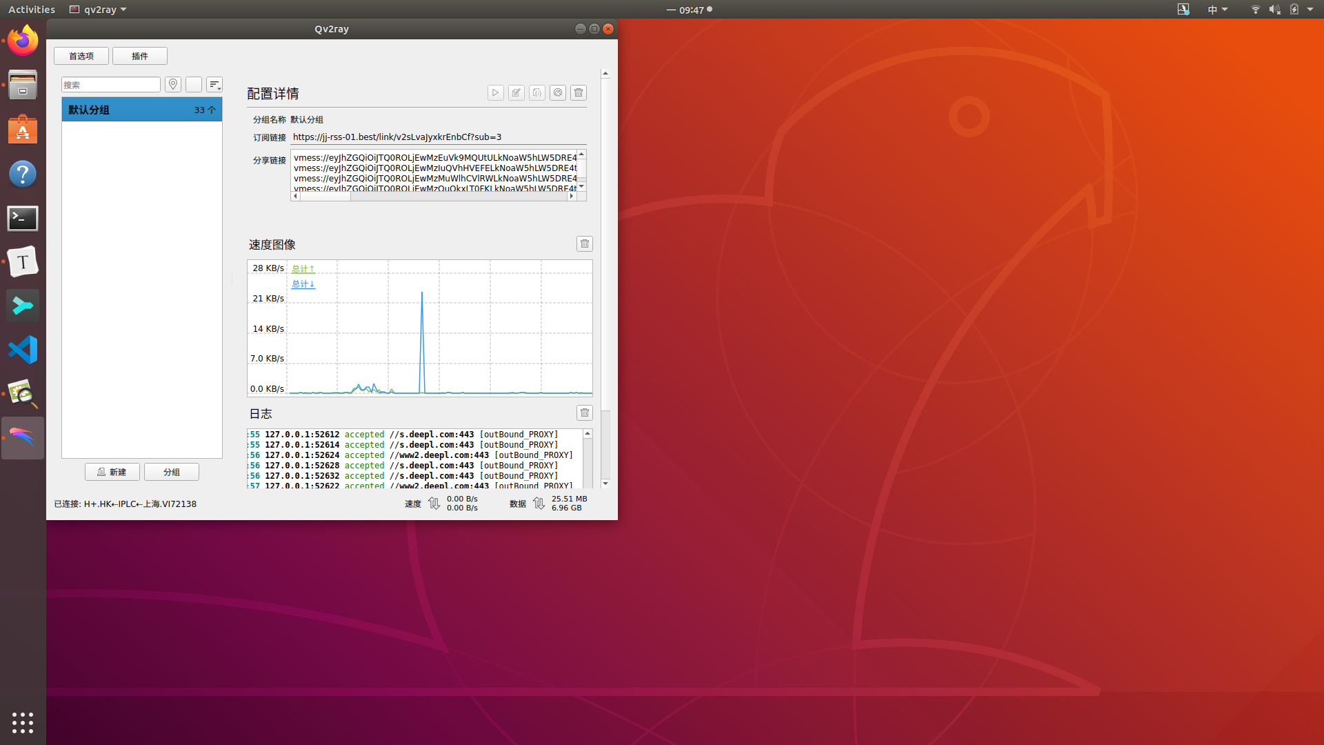Image resolution: width=1324 pixels, height=745 pixels.
Task: Toggle the 总计↑ upload legend
Action: (303, 268)
